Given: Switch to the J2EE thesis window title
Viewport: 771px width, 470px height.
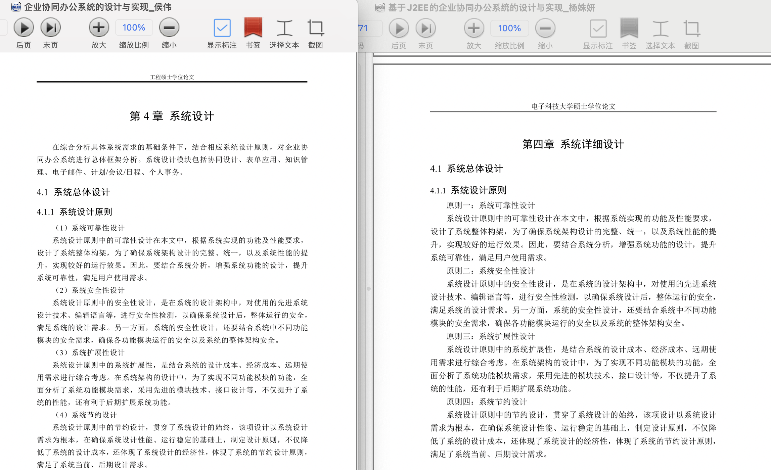Looking at the screenshot, I should click(x=491, y=7).
